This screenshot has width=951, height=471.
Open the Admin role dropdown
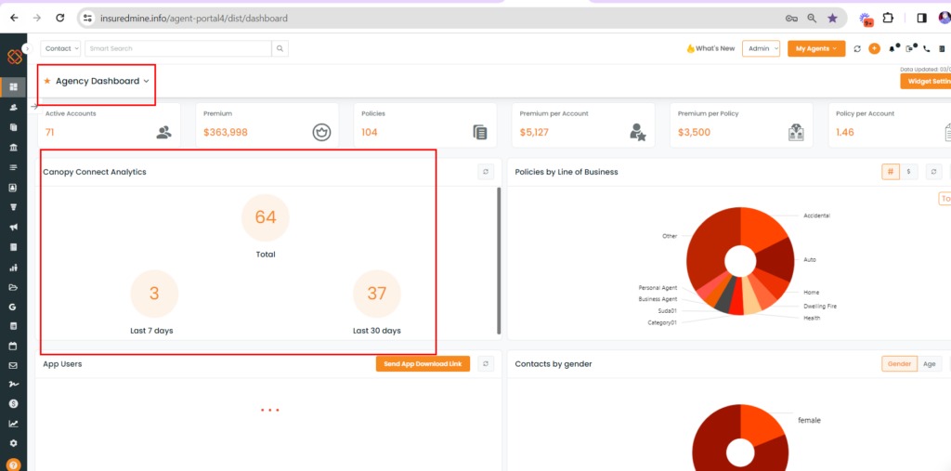762,48
